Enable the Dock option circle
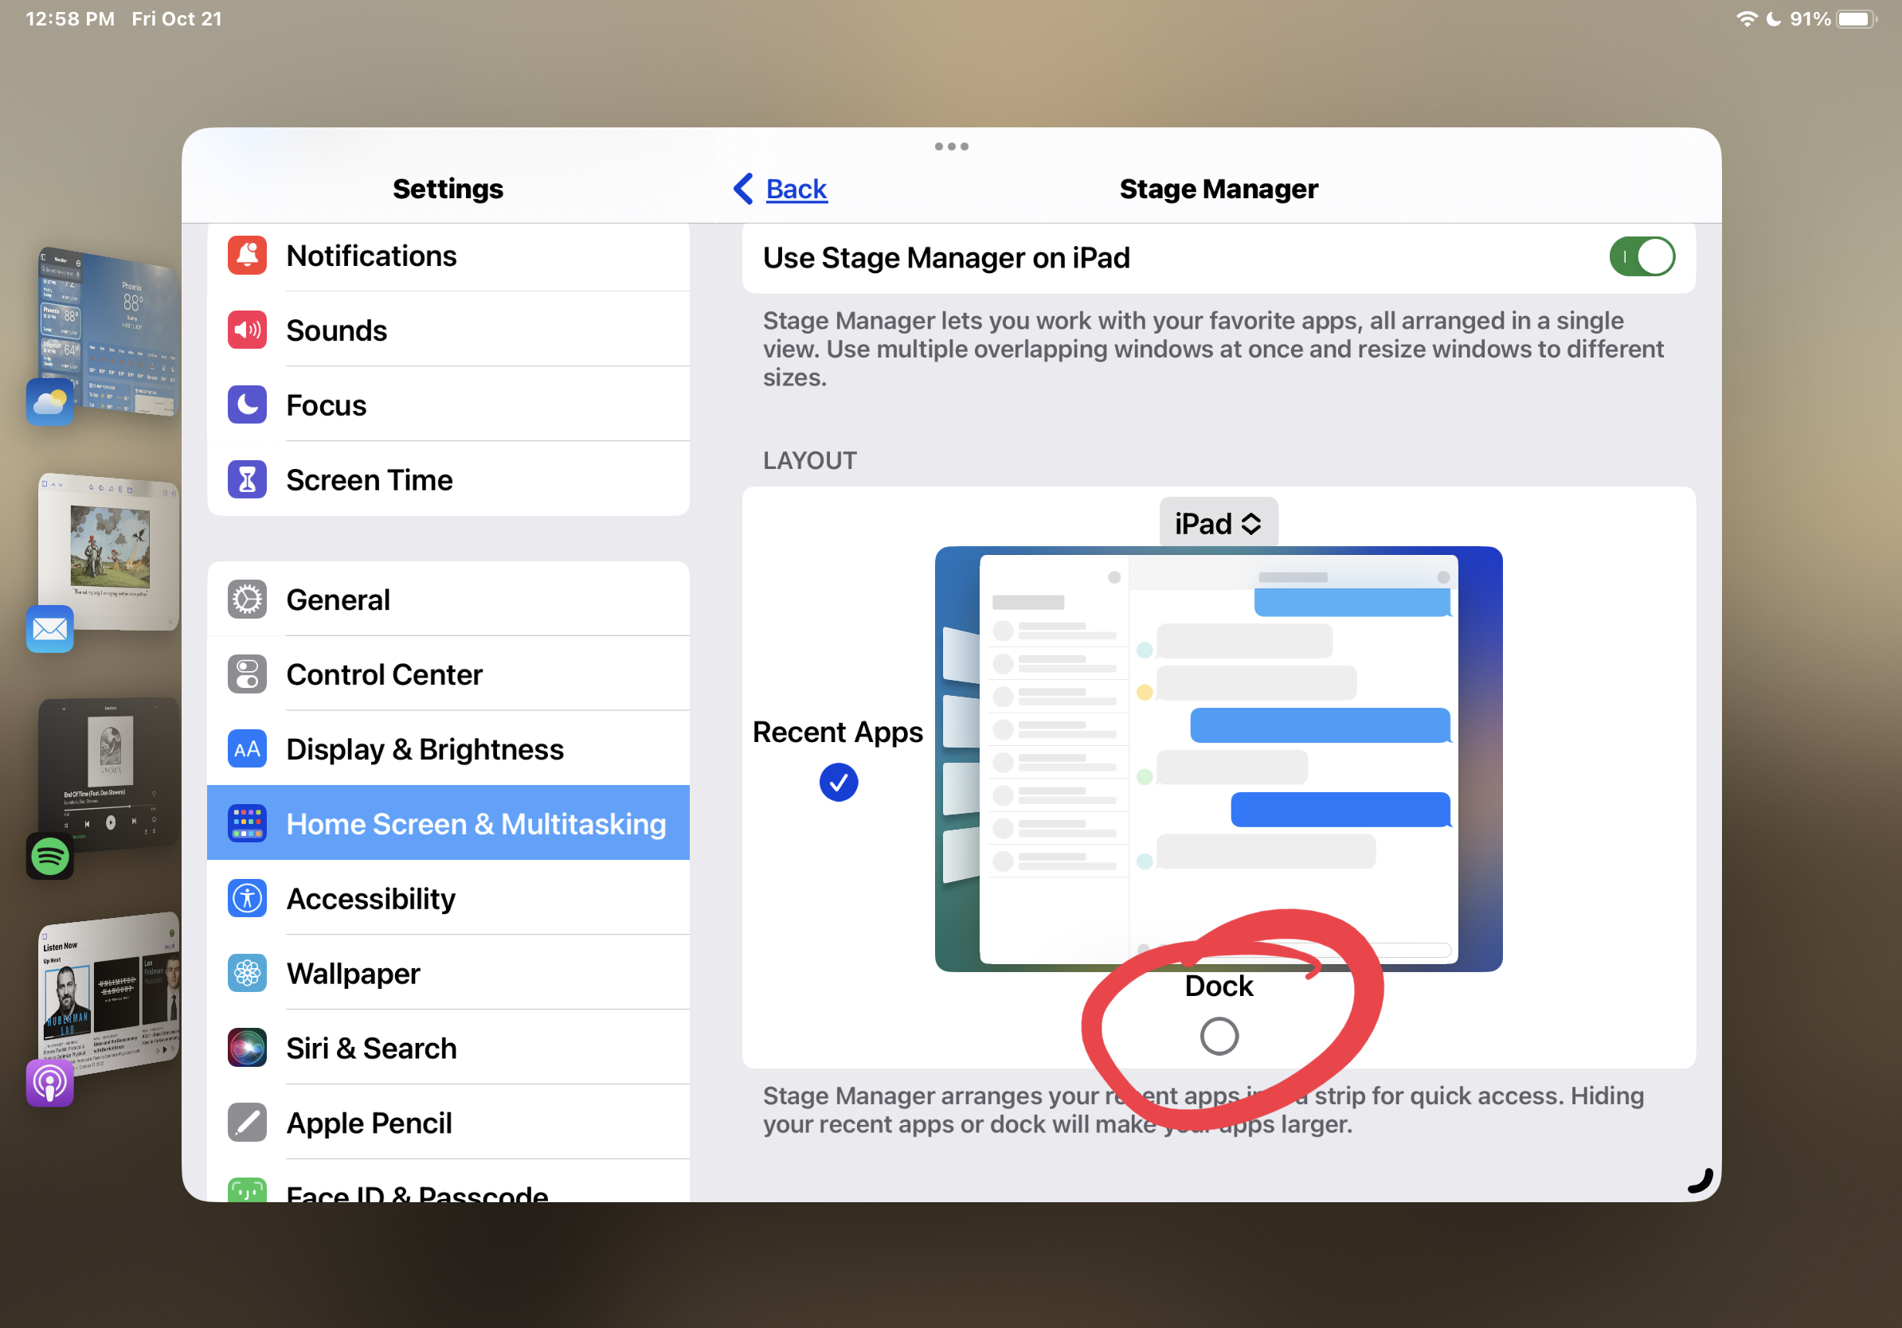1902x1328 pixels. tap(1219, 1036)
